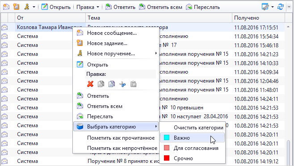
Task: Expand the Новое поручение submenu
Action: (156, 54)
